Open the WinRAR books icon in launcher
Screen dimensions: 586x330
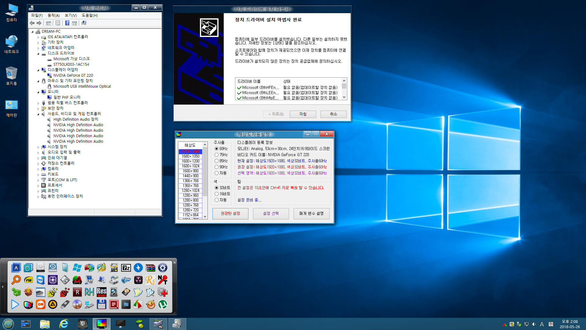pyautogui.click(x=150, y=268)
